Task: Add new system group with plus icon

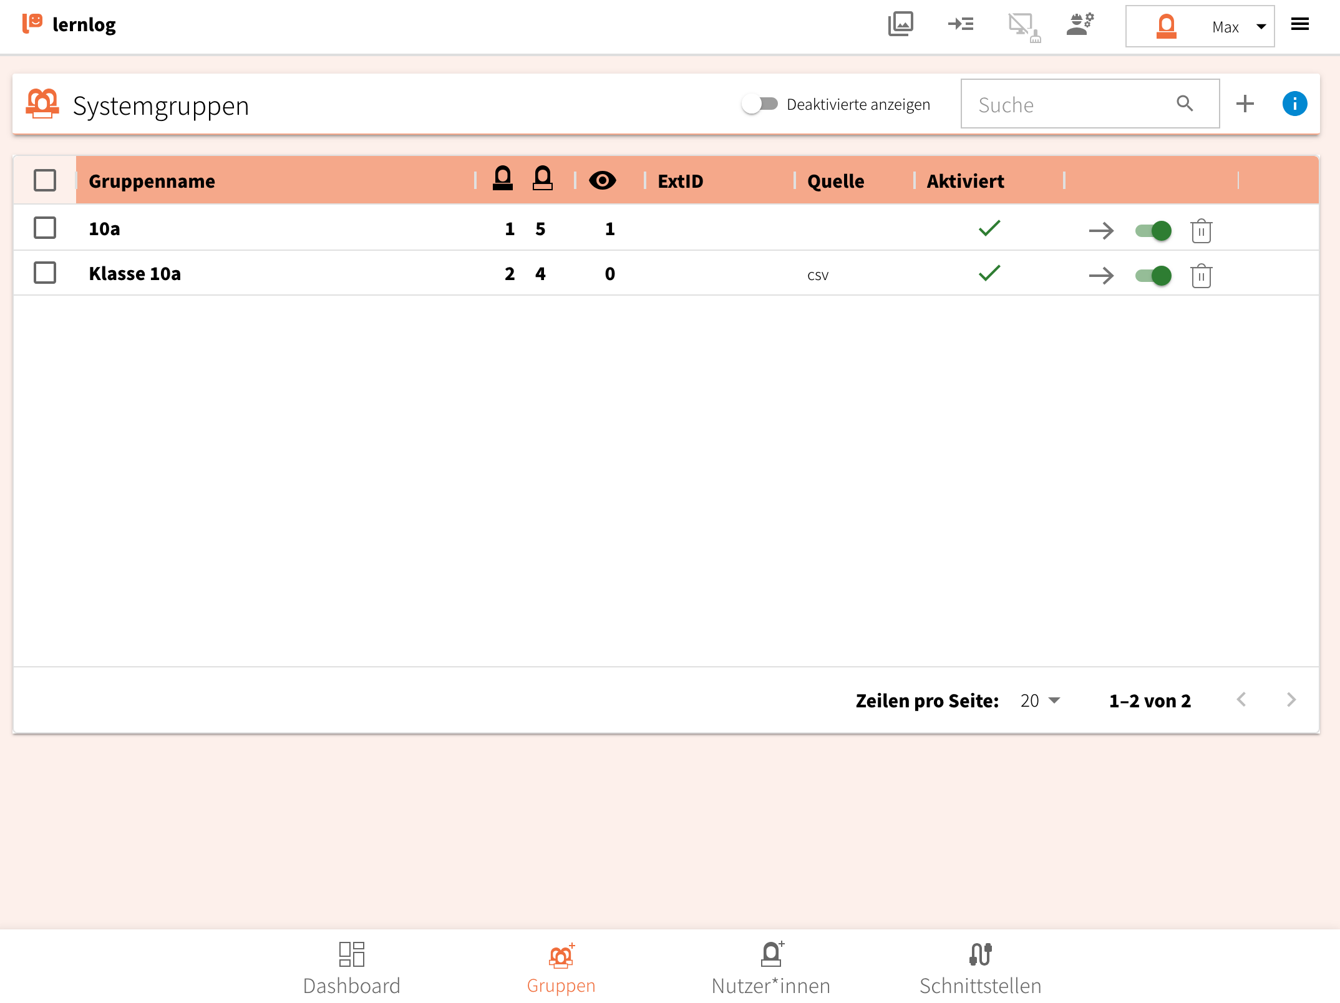Action: 1245,104
